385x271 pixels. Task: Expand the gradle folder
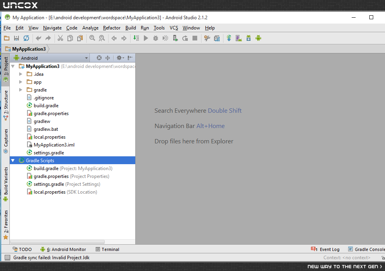[21, 90]
